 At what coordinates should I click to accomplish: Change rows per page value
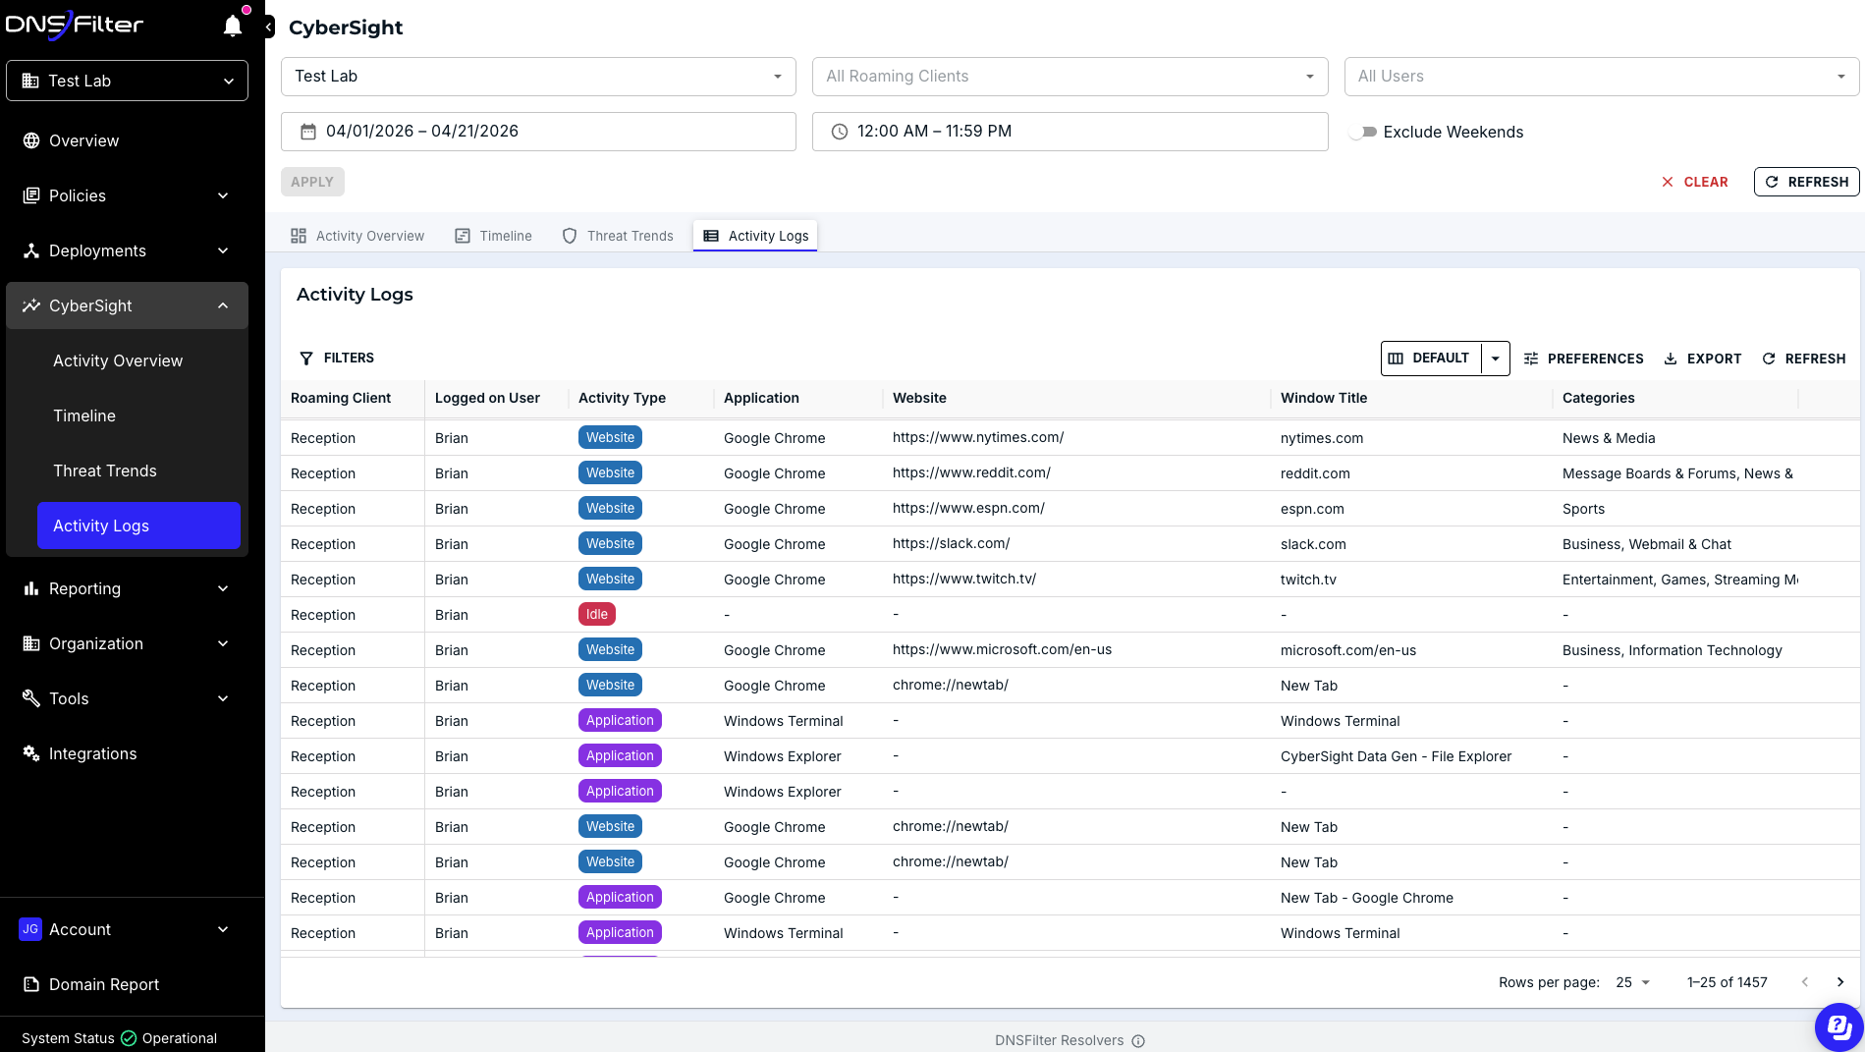1633,982
